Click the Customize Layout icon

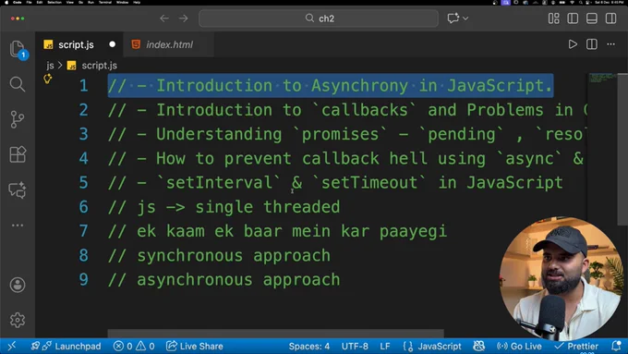pyautogui.click(x=553, y=18)
